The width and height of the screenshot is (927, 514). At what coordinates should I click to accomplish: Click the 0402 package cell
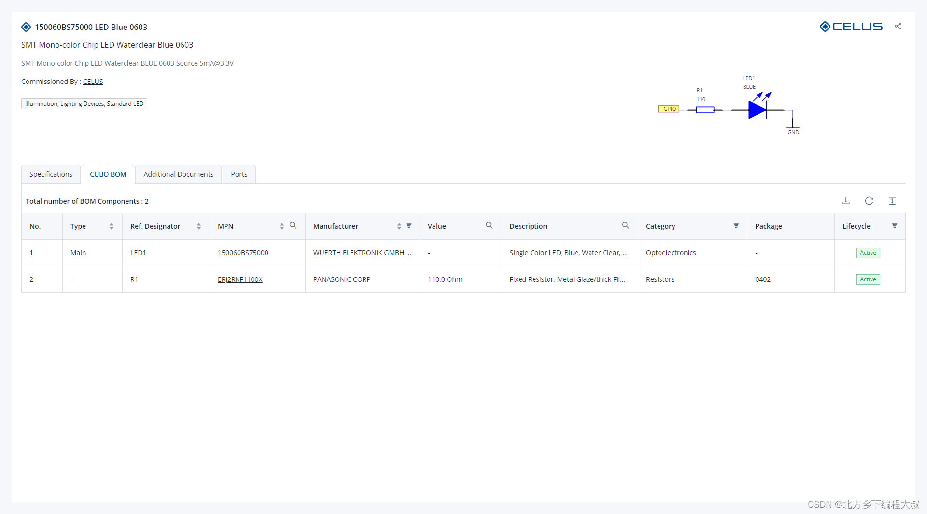pos(790,279)
